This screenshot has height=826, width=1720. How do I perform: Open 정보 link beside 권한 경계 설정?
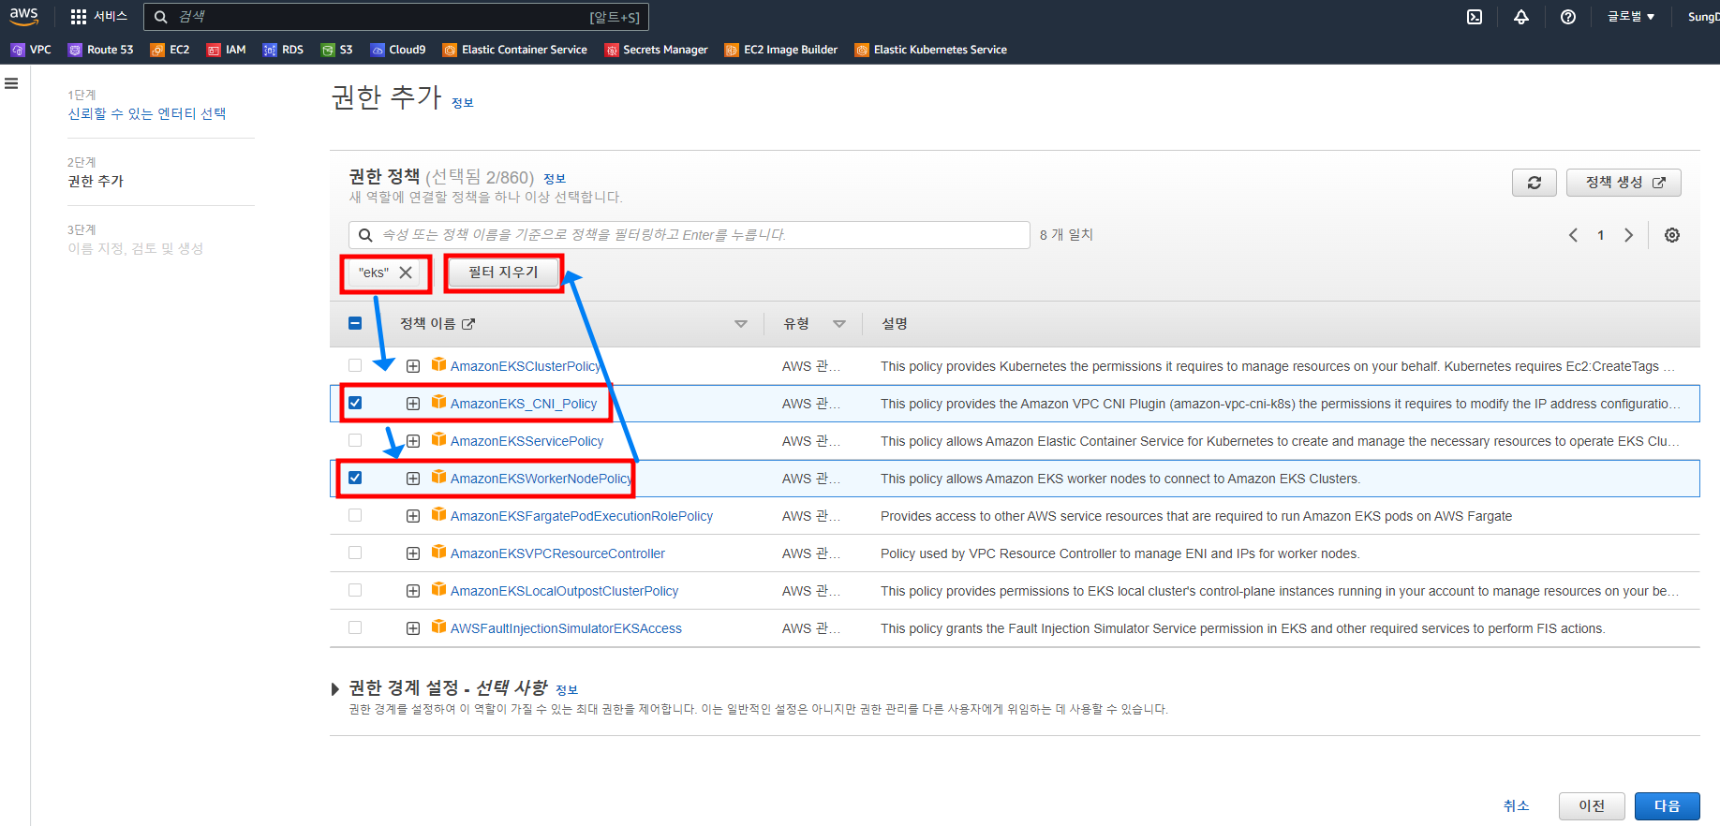[x=567, y=690]
